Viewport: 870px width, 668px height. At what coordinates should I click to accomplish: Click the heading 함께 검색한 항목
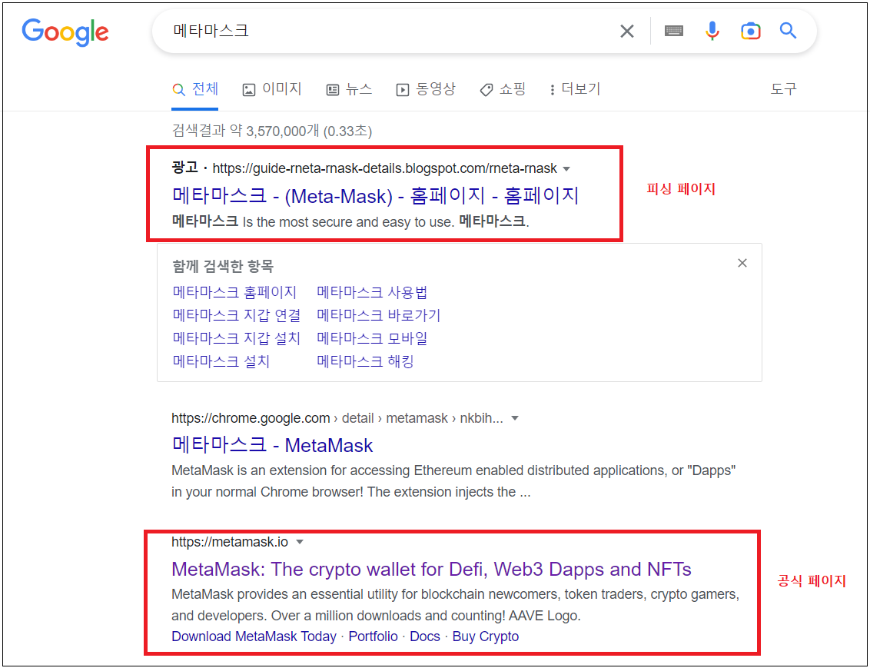tap(223, 266)
